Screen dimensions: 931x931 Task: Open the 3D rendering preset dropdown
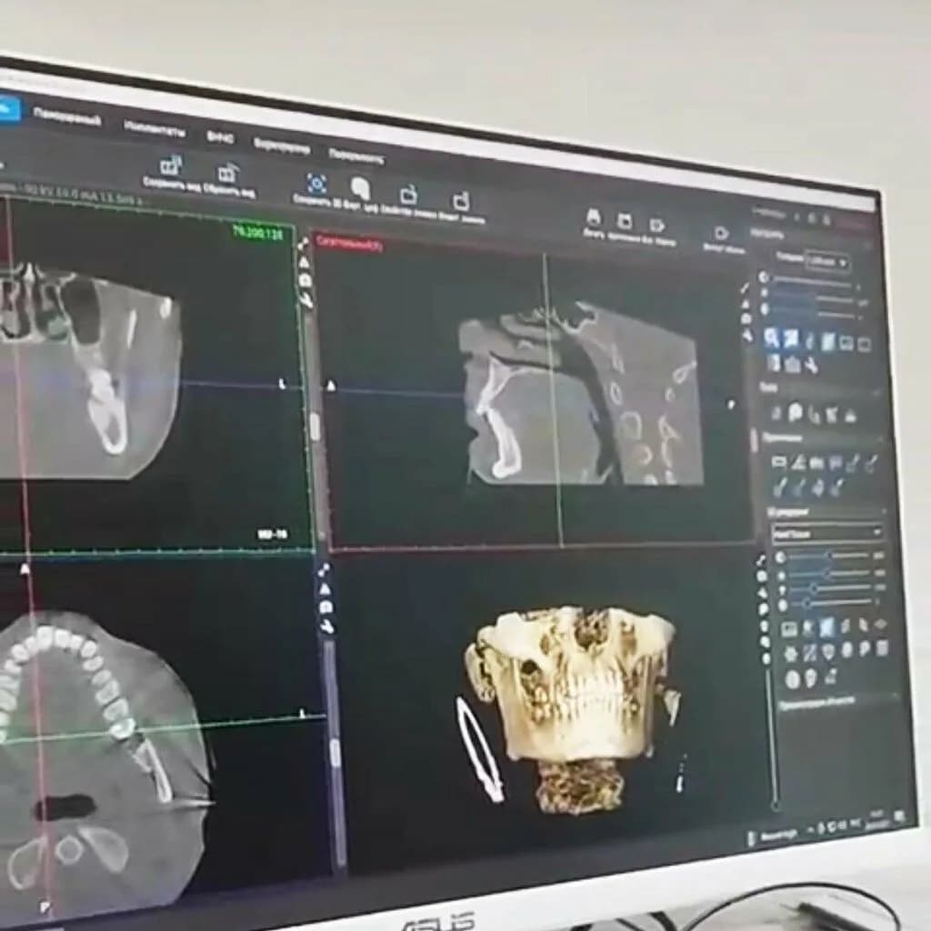coord(826,533)
